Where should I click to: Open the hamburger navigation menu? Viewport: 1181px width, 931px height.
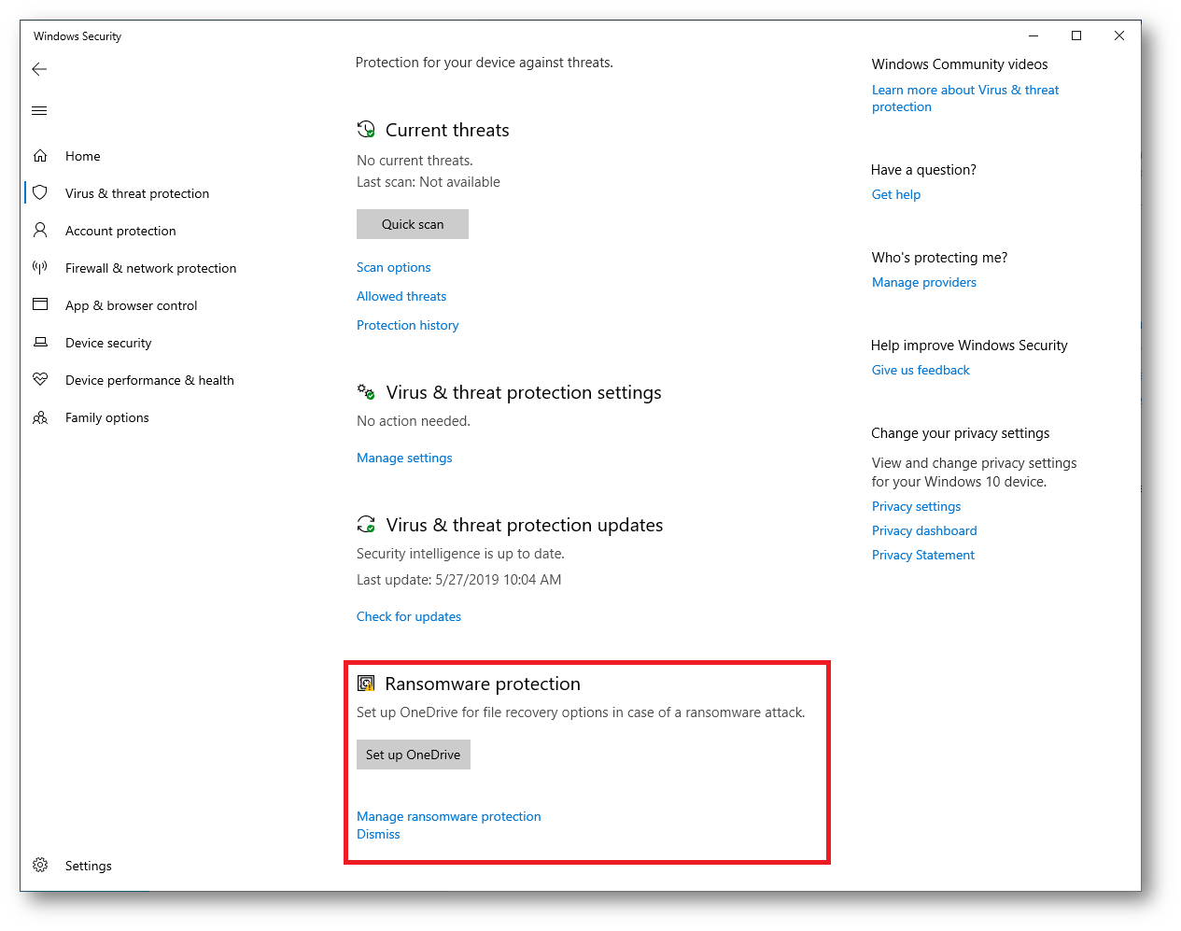39,110
